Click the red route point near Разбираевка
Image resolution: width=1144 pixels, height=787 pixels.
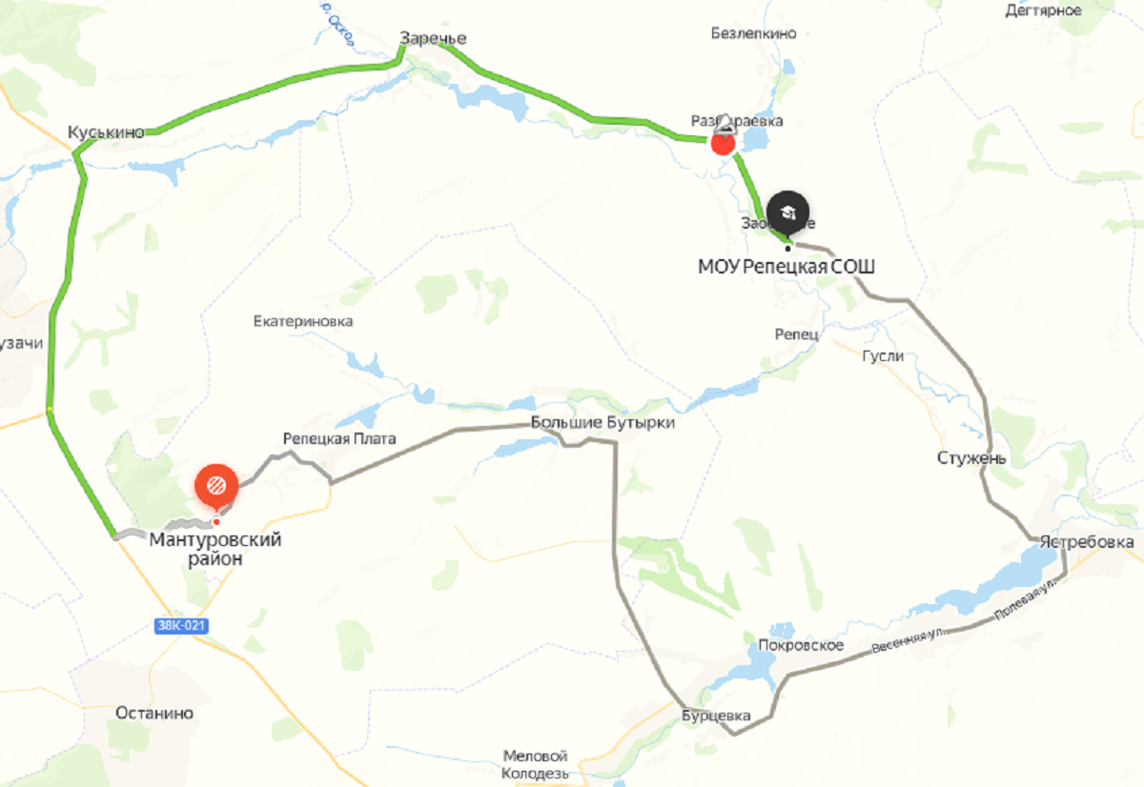[x=723, y=144]
